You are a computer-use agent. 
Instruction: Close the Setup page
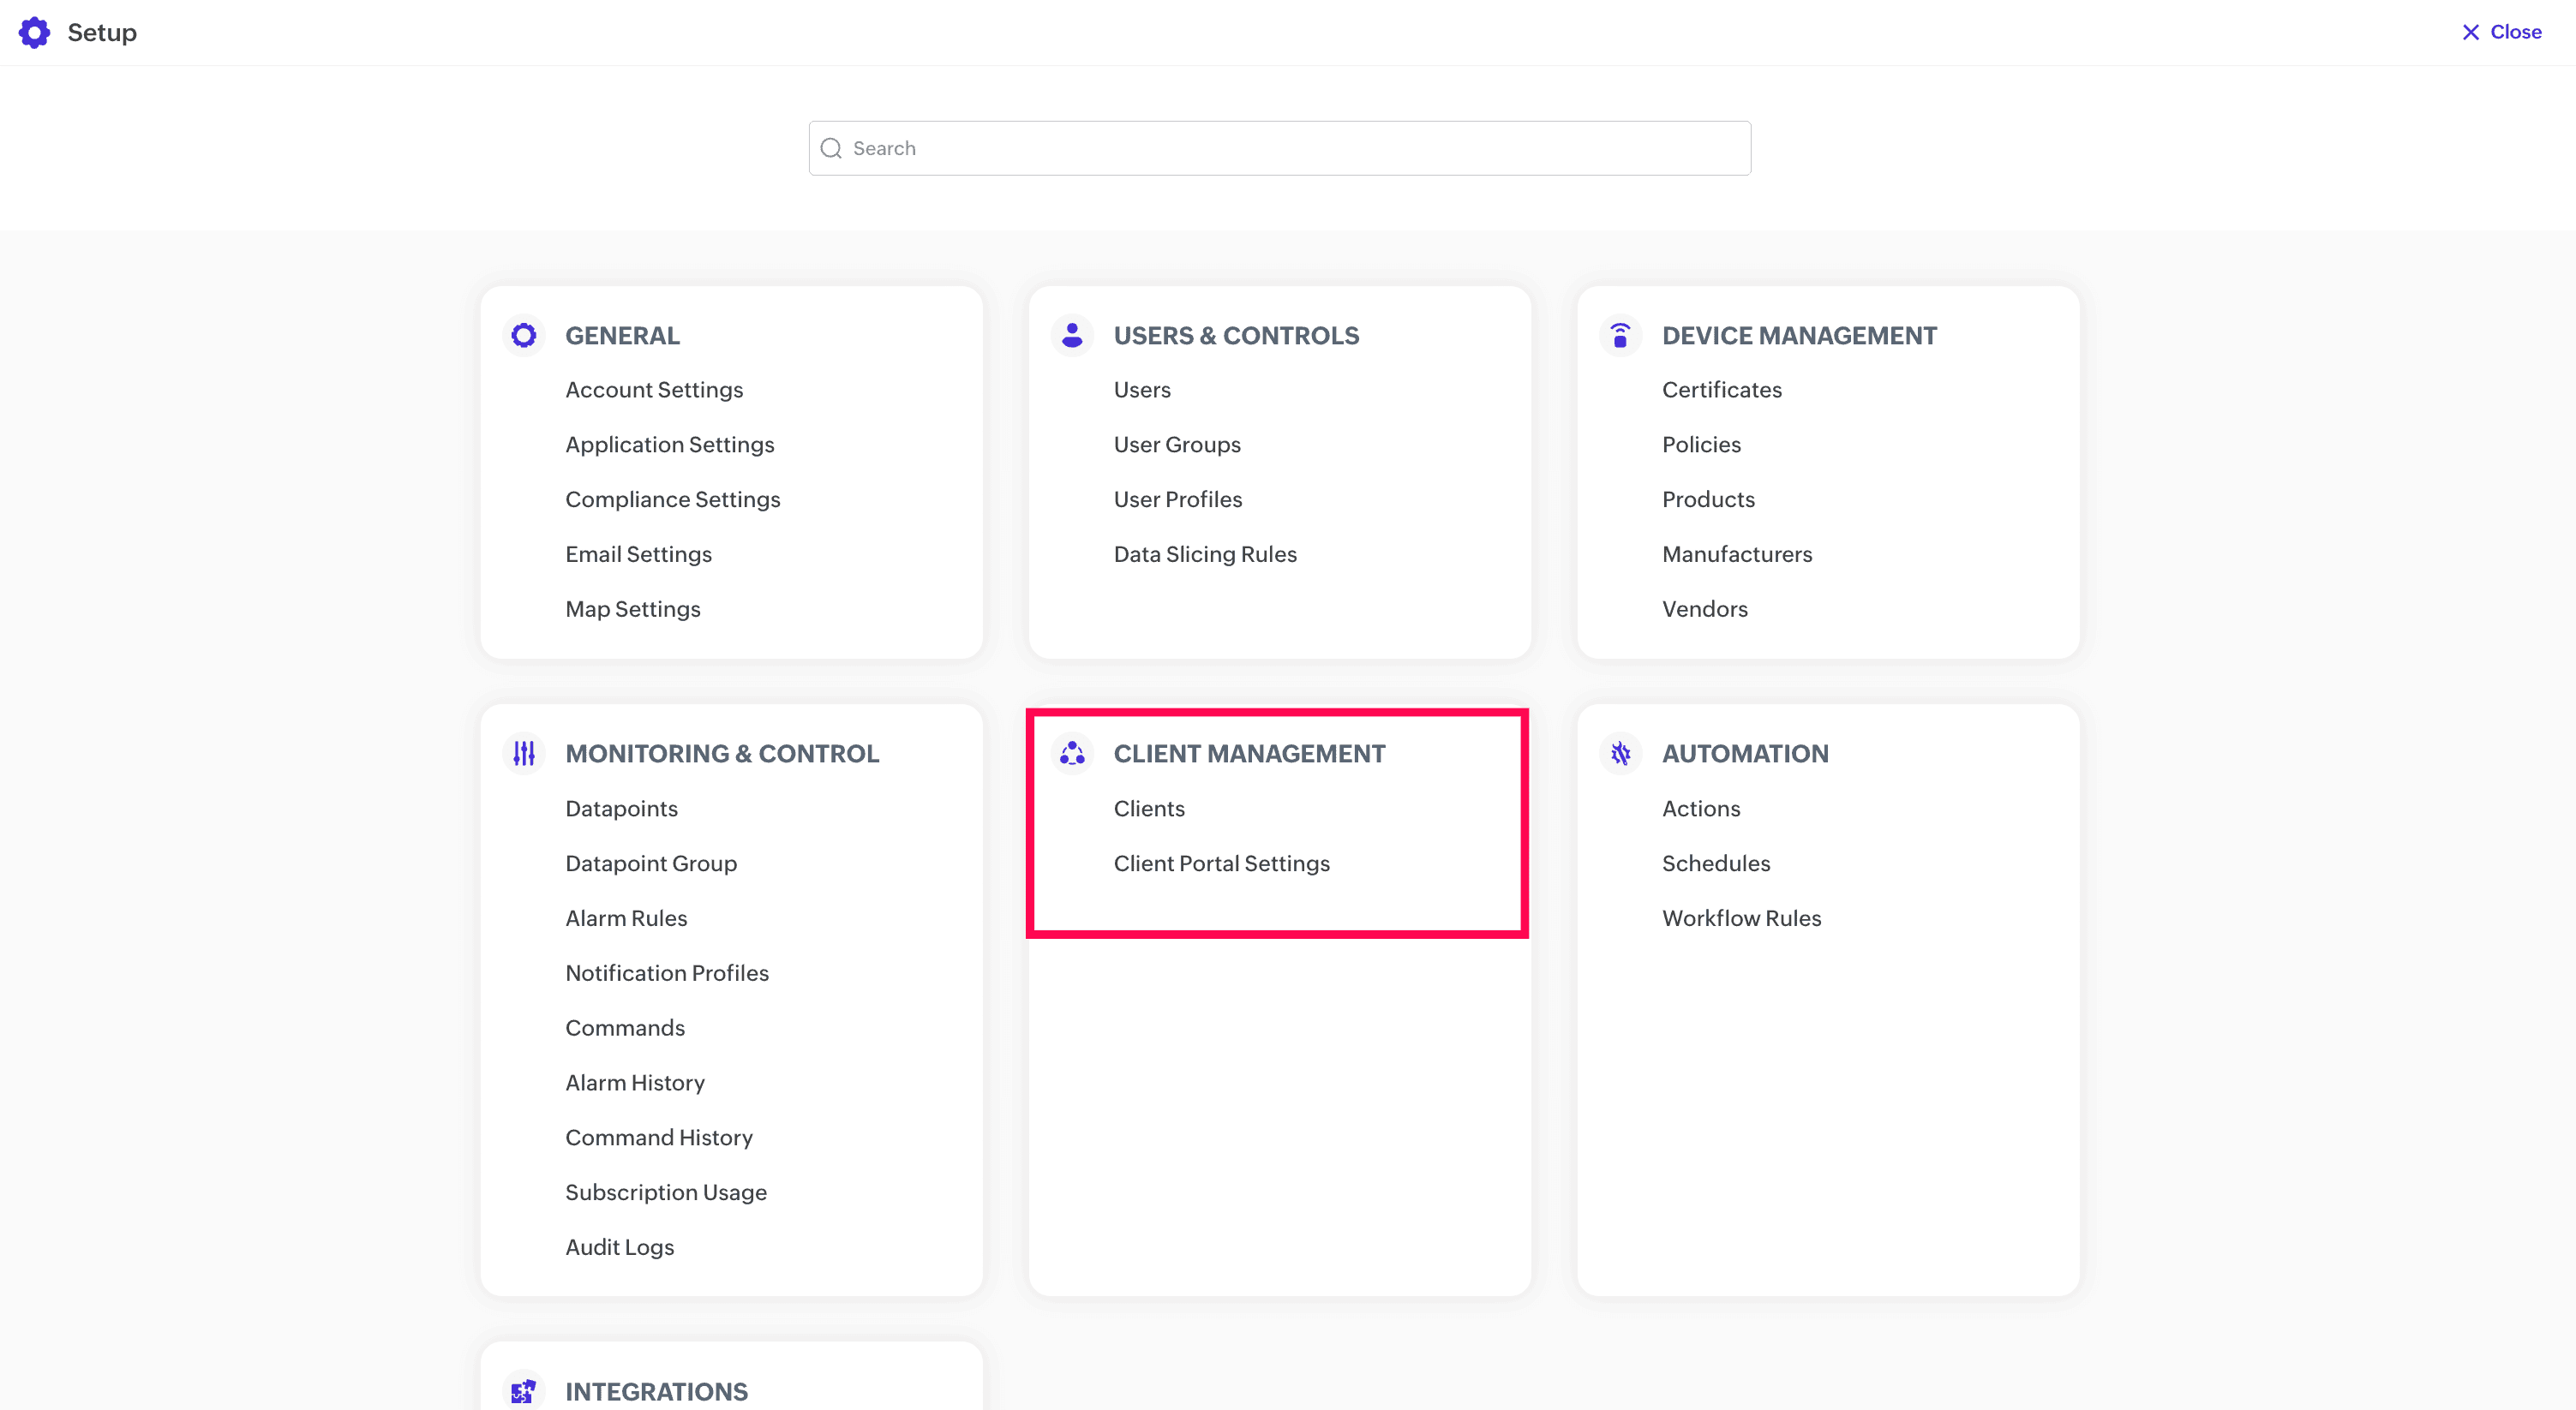2501,32
